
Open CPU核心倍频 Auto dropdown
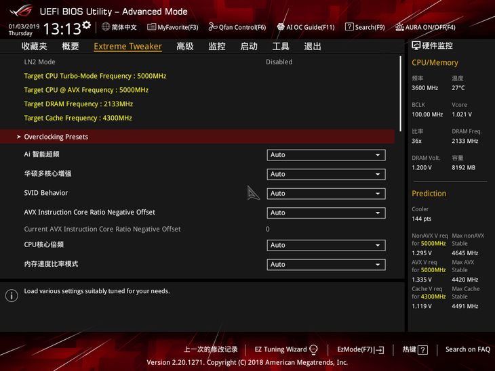pyautogui.click(x=325, y=245)
